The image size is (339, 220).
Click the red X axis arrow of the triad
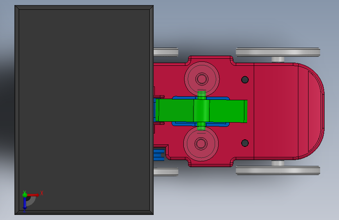coord(33,195)
